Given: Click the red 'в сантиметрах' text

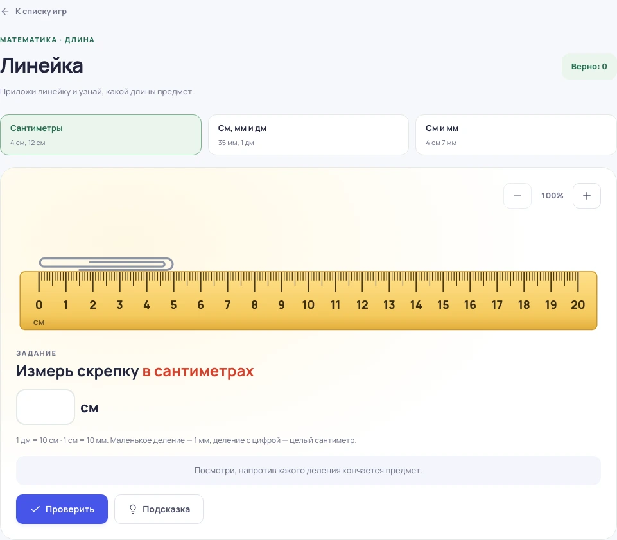Looking at the screenshot, I should point(198,371).
